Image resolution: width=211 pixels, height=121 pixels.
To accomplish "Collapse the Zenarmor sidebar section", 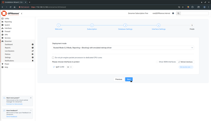I will pyautogui.click(x=8, y=41).
